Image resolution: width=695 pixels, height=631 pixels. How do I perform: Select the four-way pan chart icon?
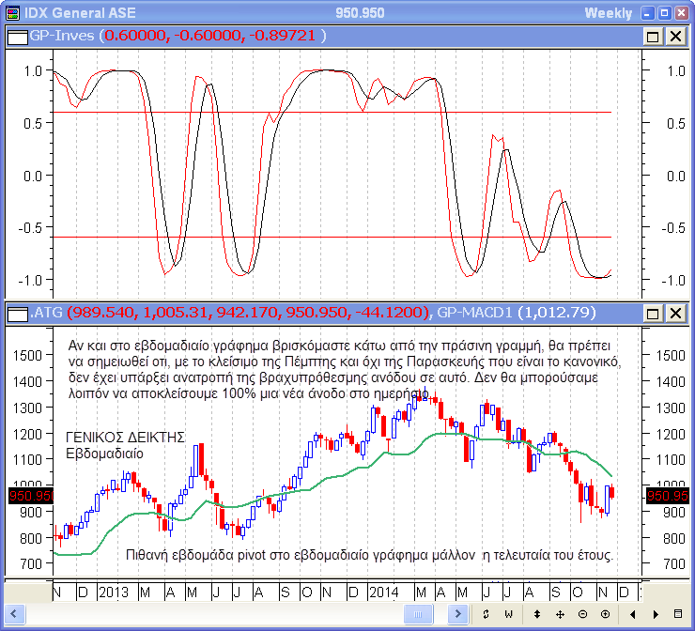pos(560,613)
